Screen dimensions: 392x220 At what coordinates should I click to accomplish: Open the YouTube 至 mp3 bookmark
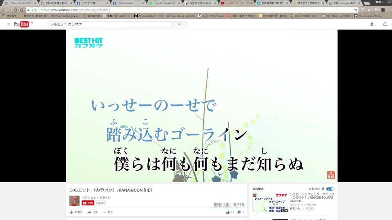coord(180,16)
